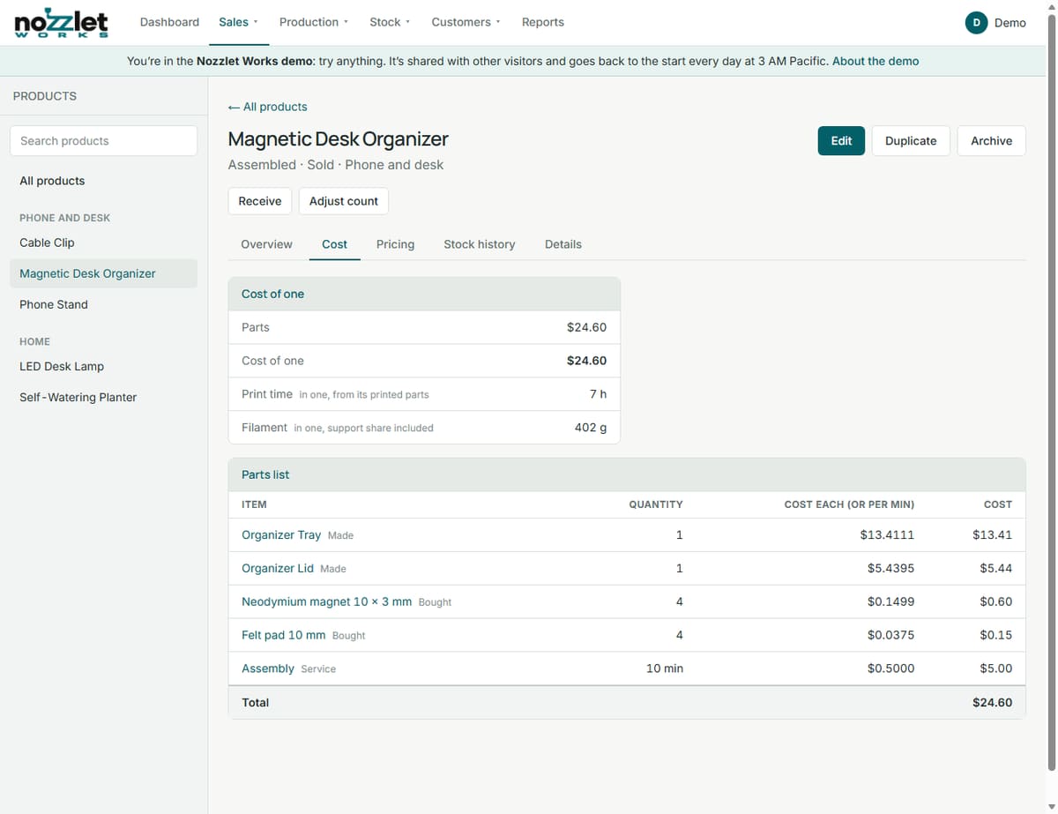
Task: Click the Receive button
Action: coord(260,201)
